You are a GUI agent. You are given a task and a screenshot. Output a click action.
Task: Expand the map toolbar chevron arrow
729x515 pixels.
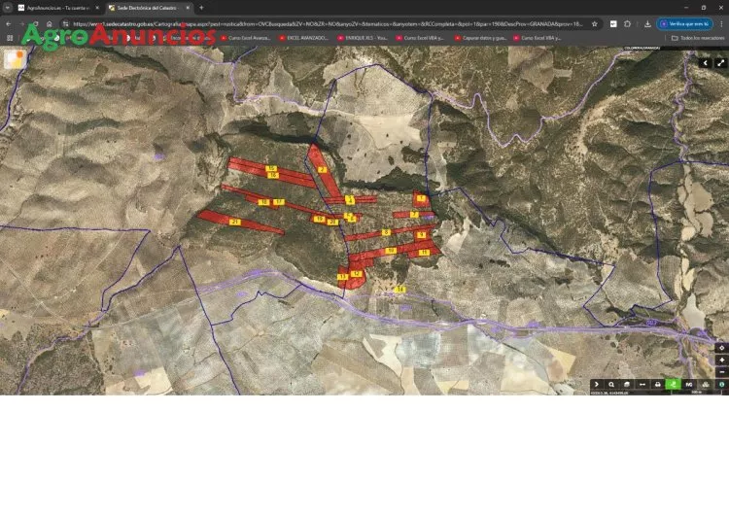click(597, 385)
